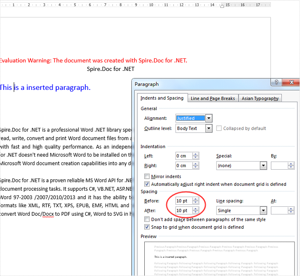Open the Line spacing dropdown

263,210
